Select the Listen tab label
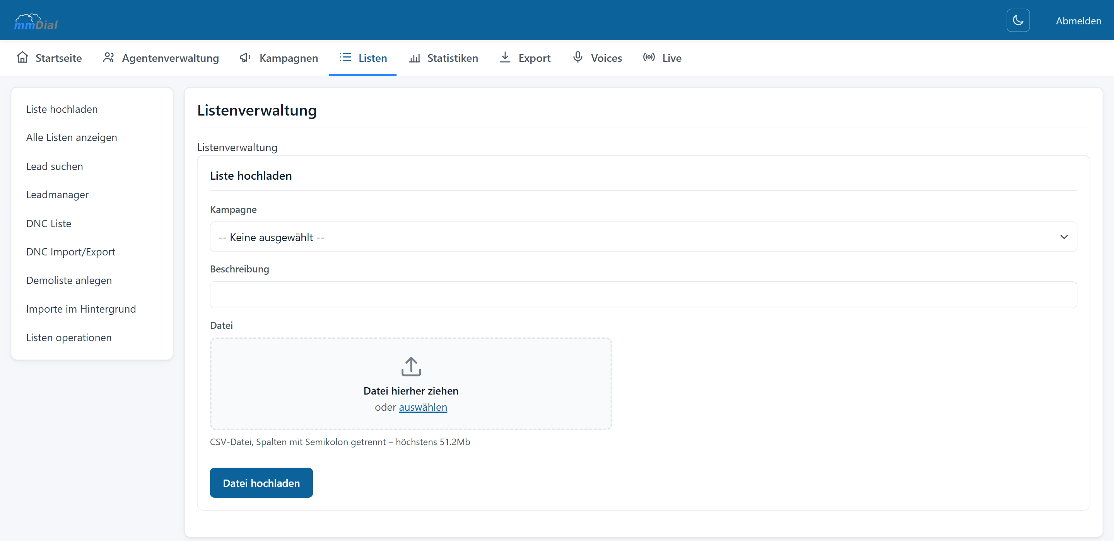 click(x=372, y=58)
